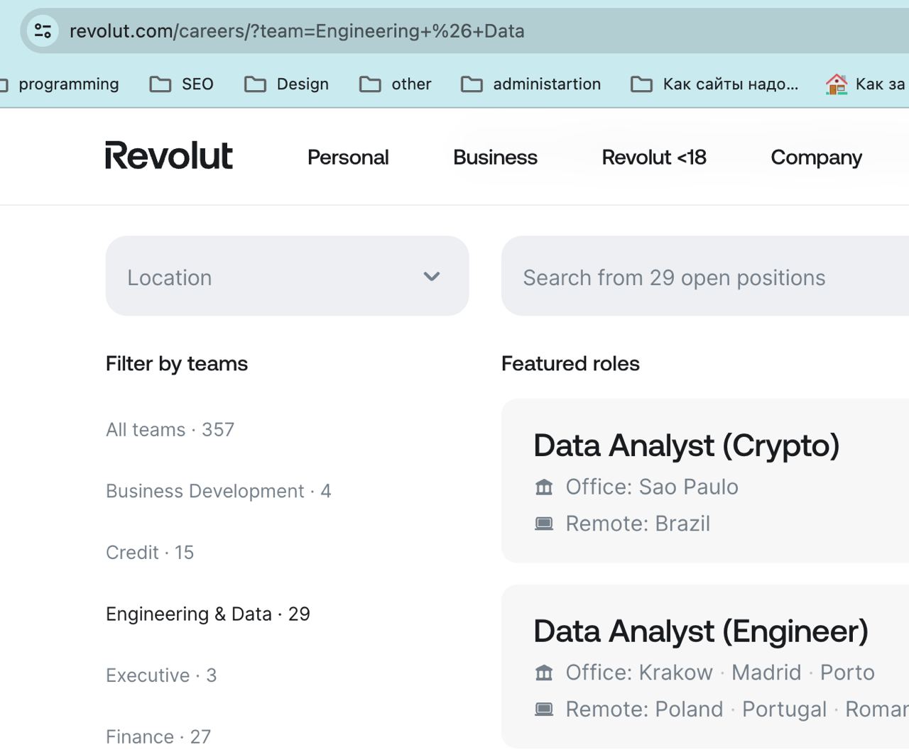
Task: Open the 'other' bookmarks folder
Action: coord(396,84)
